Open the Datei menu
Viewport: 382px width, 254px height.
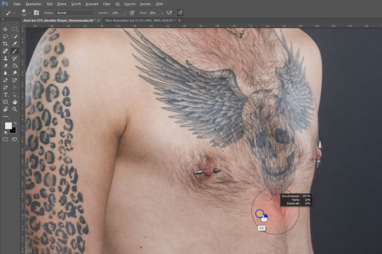tap(17, 4)
